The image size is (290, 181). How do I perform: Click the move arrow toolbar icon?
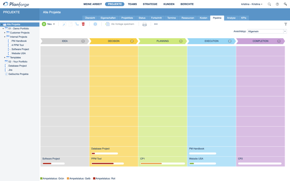(x=77, y=24)
